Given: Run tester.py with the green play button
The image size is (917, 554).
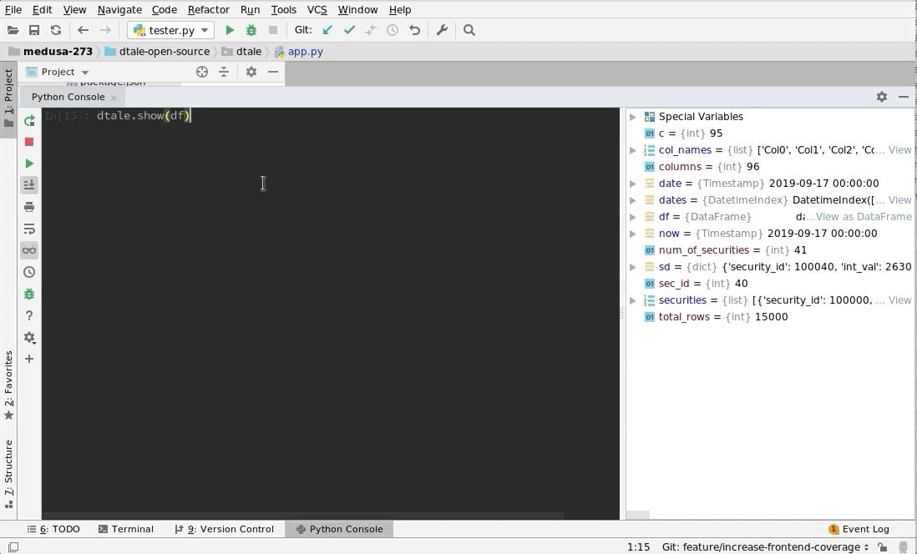Looking at the screenshot, I should click(x=230, y=29).
